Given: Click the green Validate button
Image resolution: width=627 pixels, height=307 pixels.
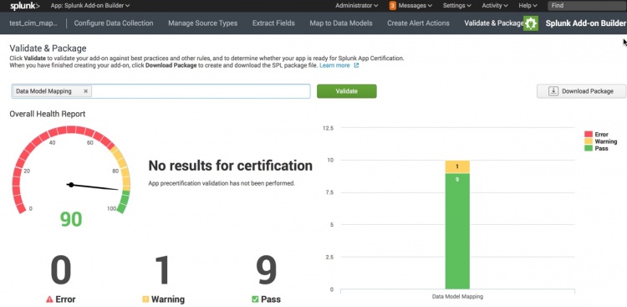Looking at the screenshot, I should click(347, 91).
